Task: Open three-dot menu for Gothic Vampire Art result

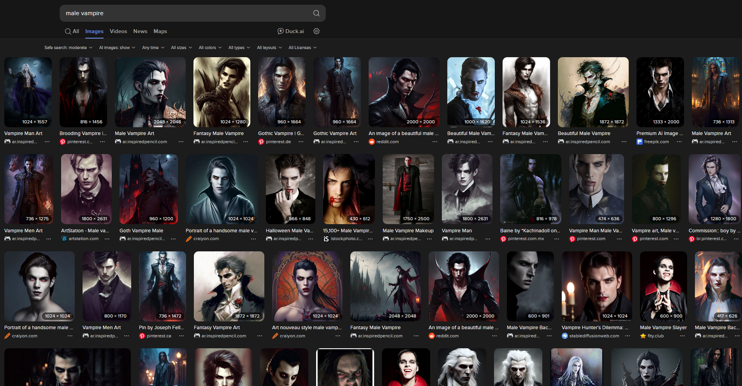Action: pos(356,142)
